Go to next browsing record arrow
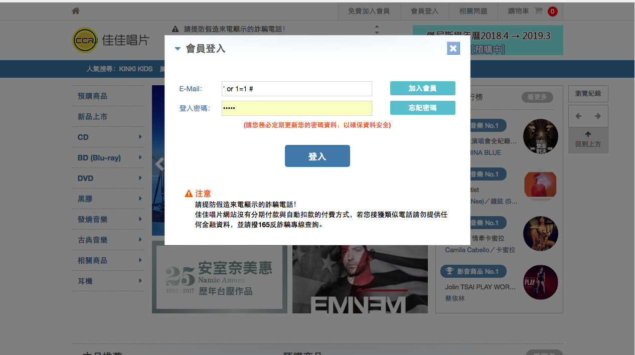This screenshot has width=635, height=355. [597, 116]
